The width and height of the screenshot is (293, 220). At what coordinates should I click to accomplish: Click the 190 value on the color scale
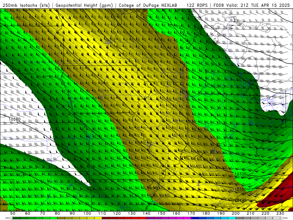tap(221, 213)
